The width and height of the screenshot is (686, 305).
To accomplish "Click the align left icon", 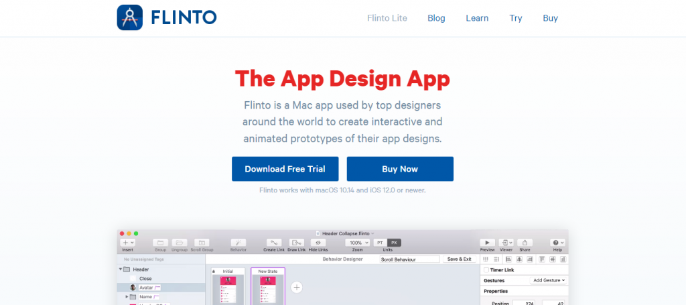I will (x=508, y=259).
